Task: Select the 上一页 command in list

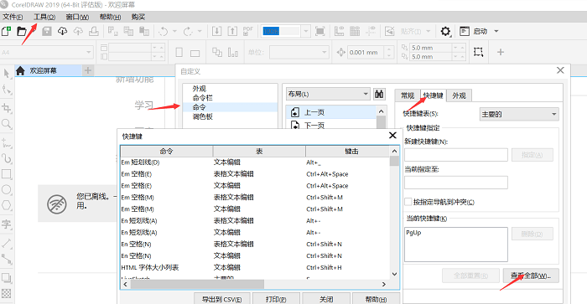Action: coord(331,112)
